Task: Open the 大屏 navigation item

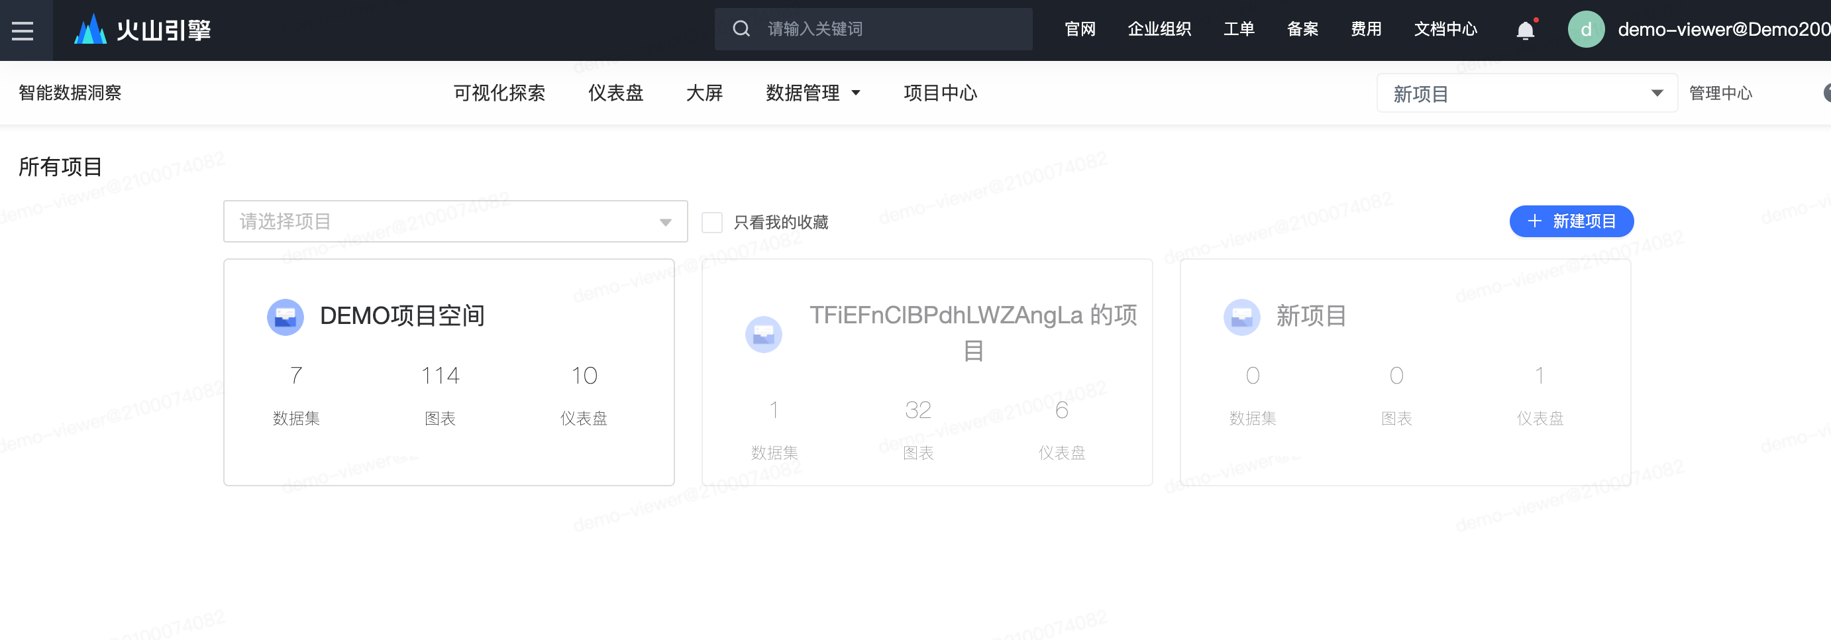Action: (704, 93)
